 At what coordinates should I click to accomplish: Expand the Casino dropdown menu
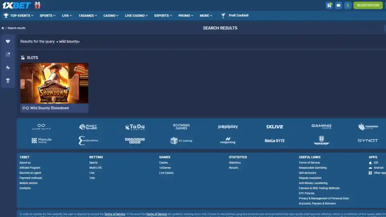[111, 16]
